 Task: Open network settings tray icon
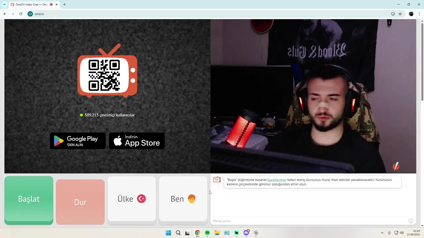(396, 233)
